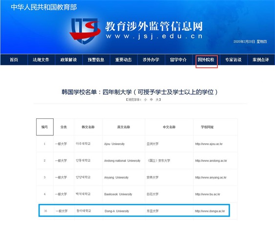Click the 中文名称 column header

coord(169,127)
